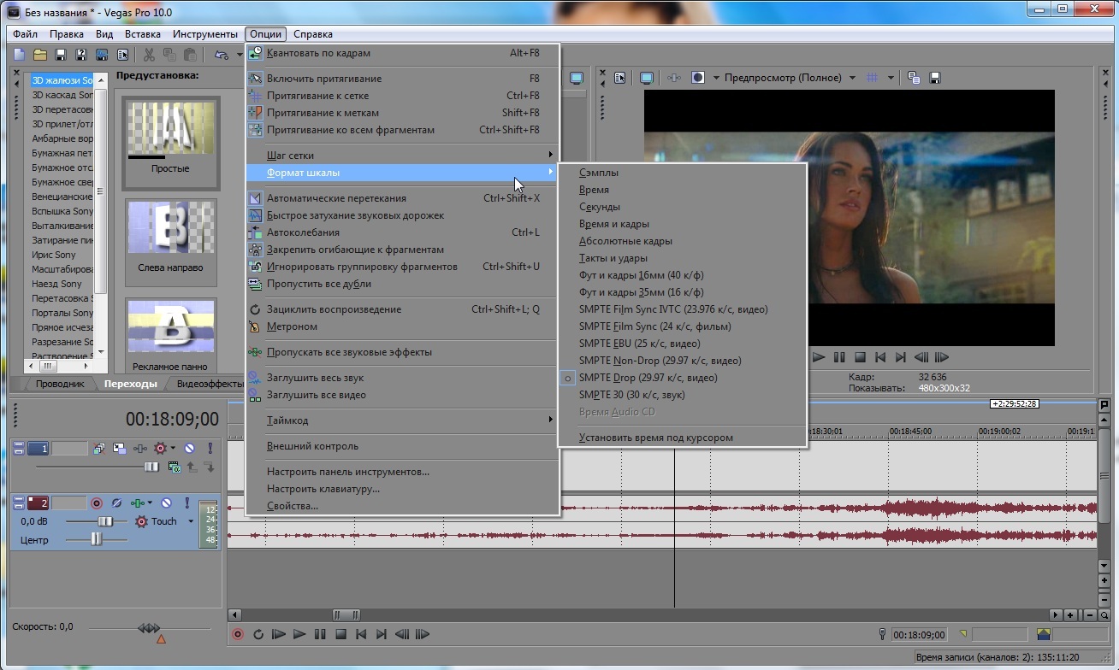Click the Loop Playback icon in timeline transport
The width and height of the screenshot is (1119, 670).
pyautogui.click(x=258, y=635)
